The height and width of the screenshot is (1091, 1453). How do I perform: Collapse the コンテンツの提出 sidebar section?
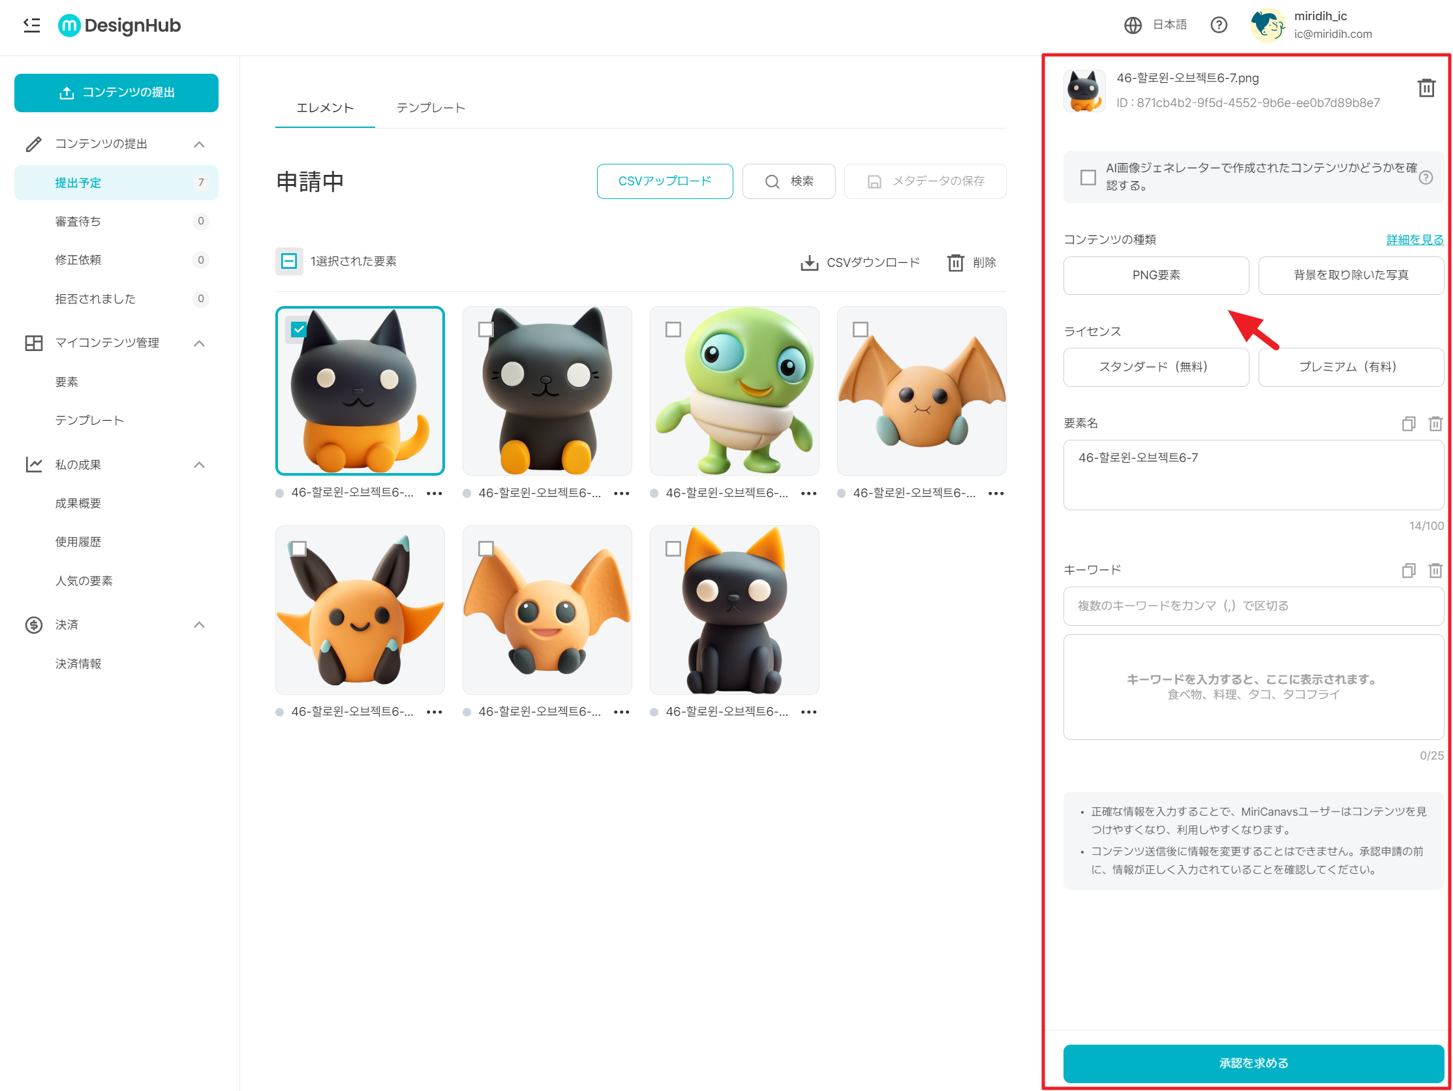click(200, 143)
